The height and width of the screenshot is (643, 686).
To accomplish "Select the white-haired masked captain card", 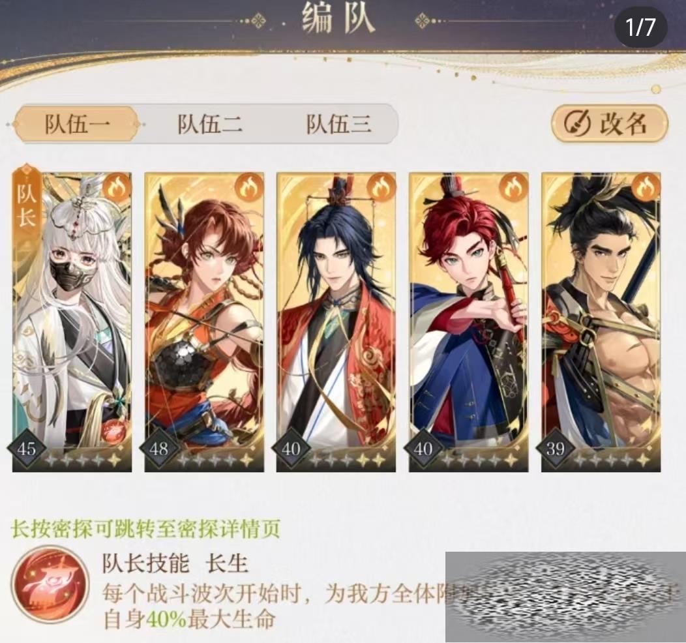I will point(72,322).
